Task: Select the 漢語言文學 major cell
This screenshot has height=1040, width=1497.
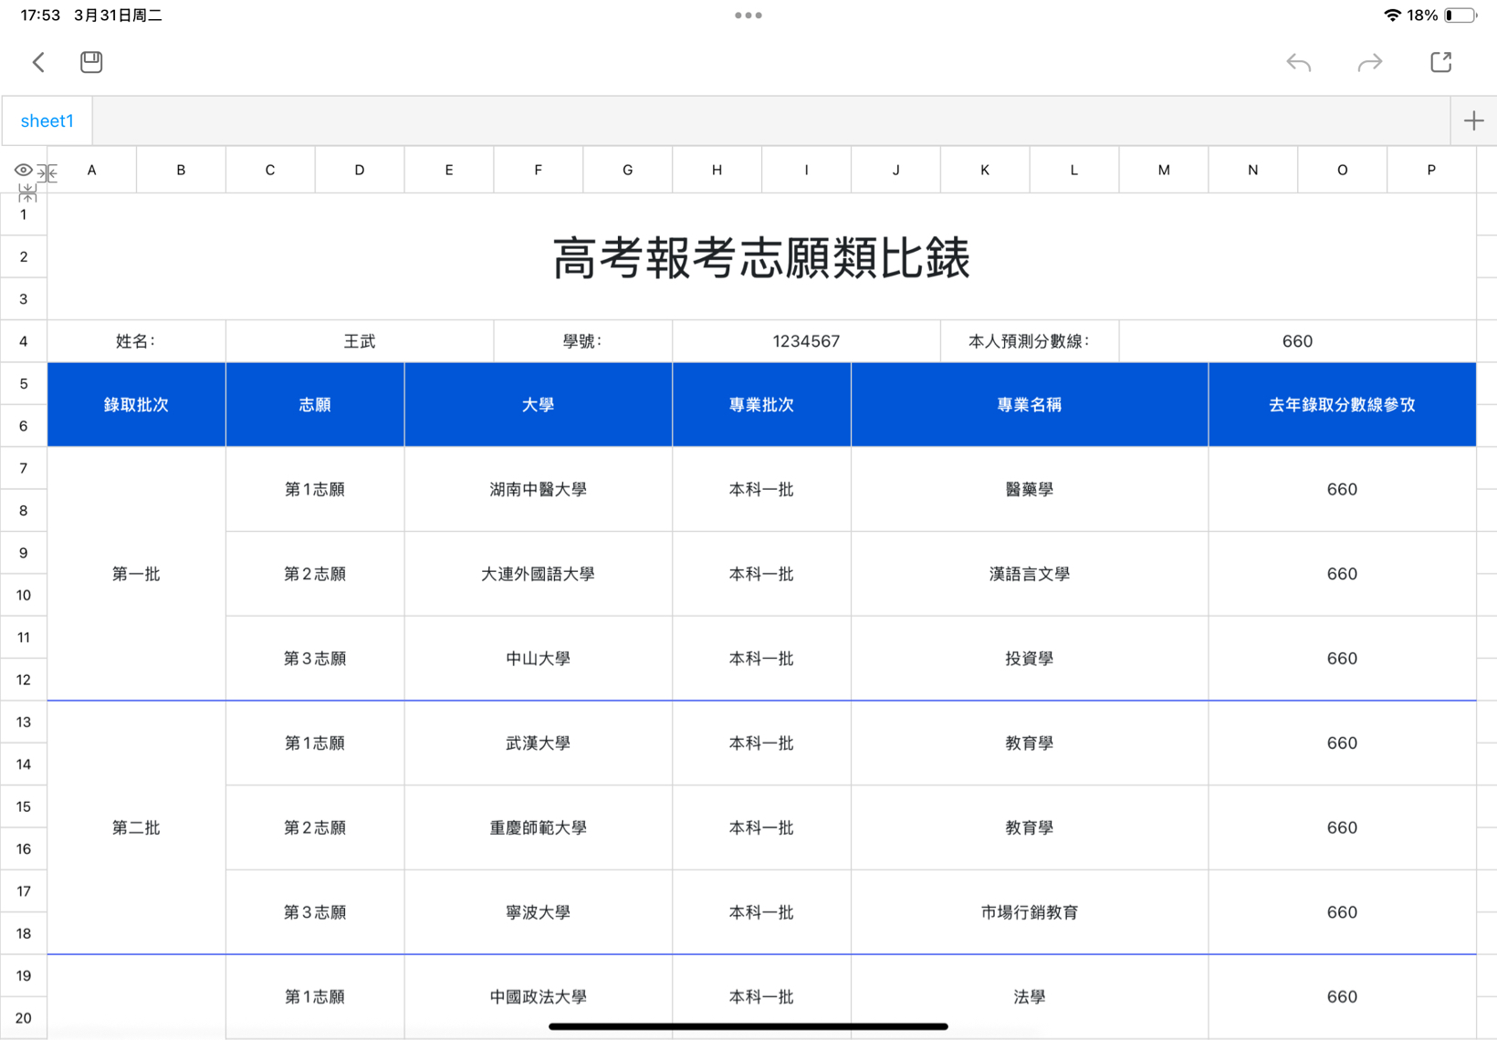Action: [x=1030, y=574]
